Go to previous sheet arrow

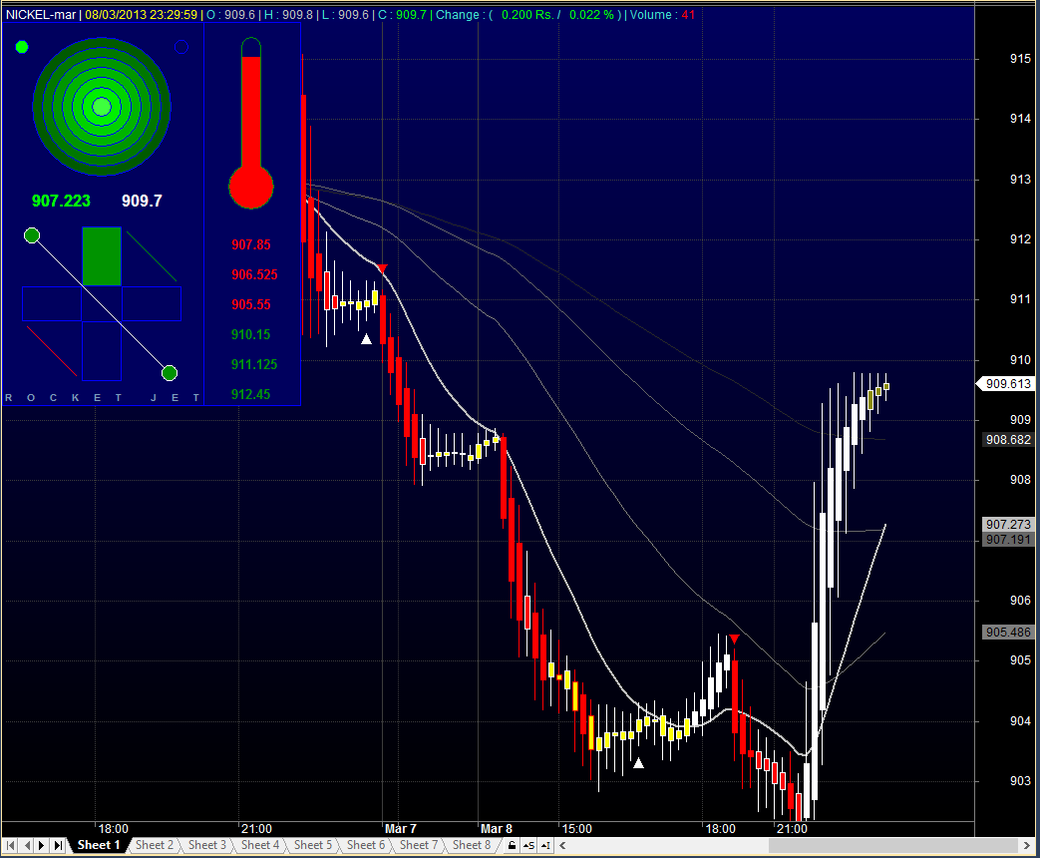click(27, 845)
